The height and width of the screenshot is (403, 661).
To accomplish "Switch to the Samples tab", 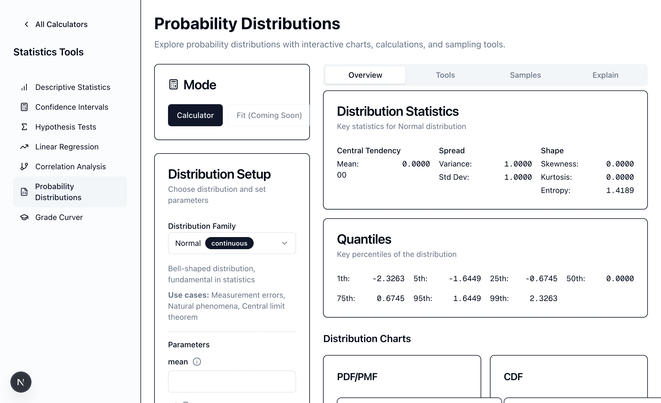I will click(x=525, y=75).
